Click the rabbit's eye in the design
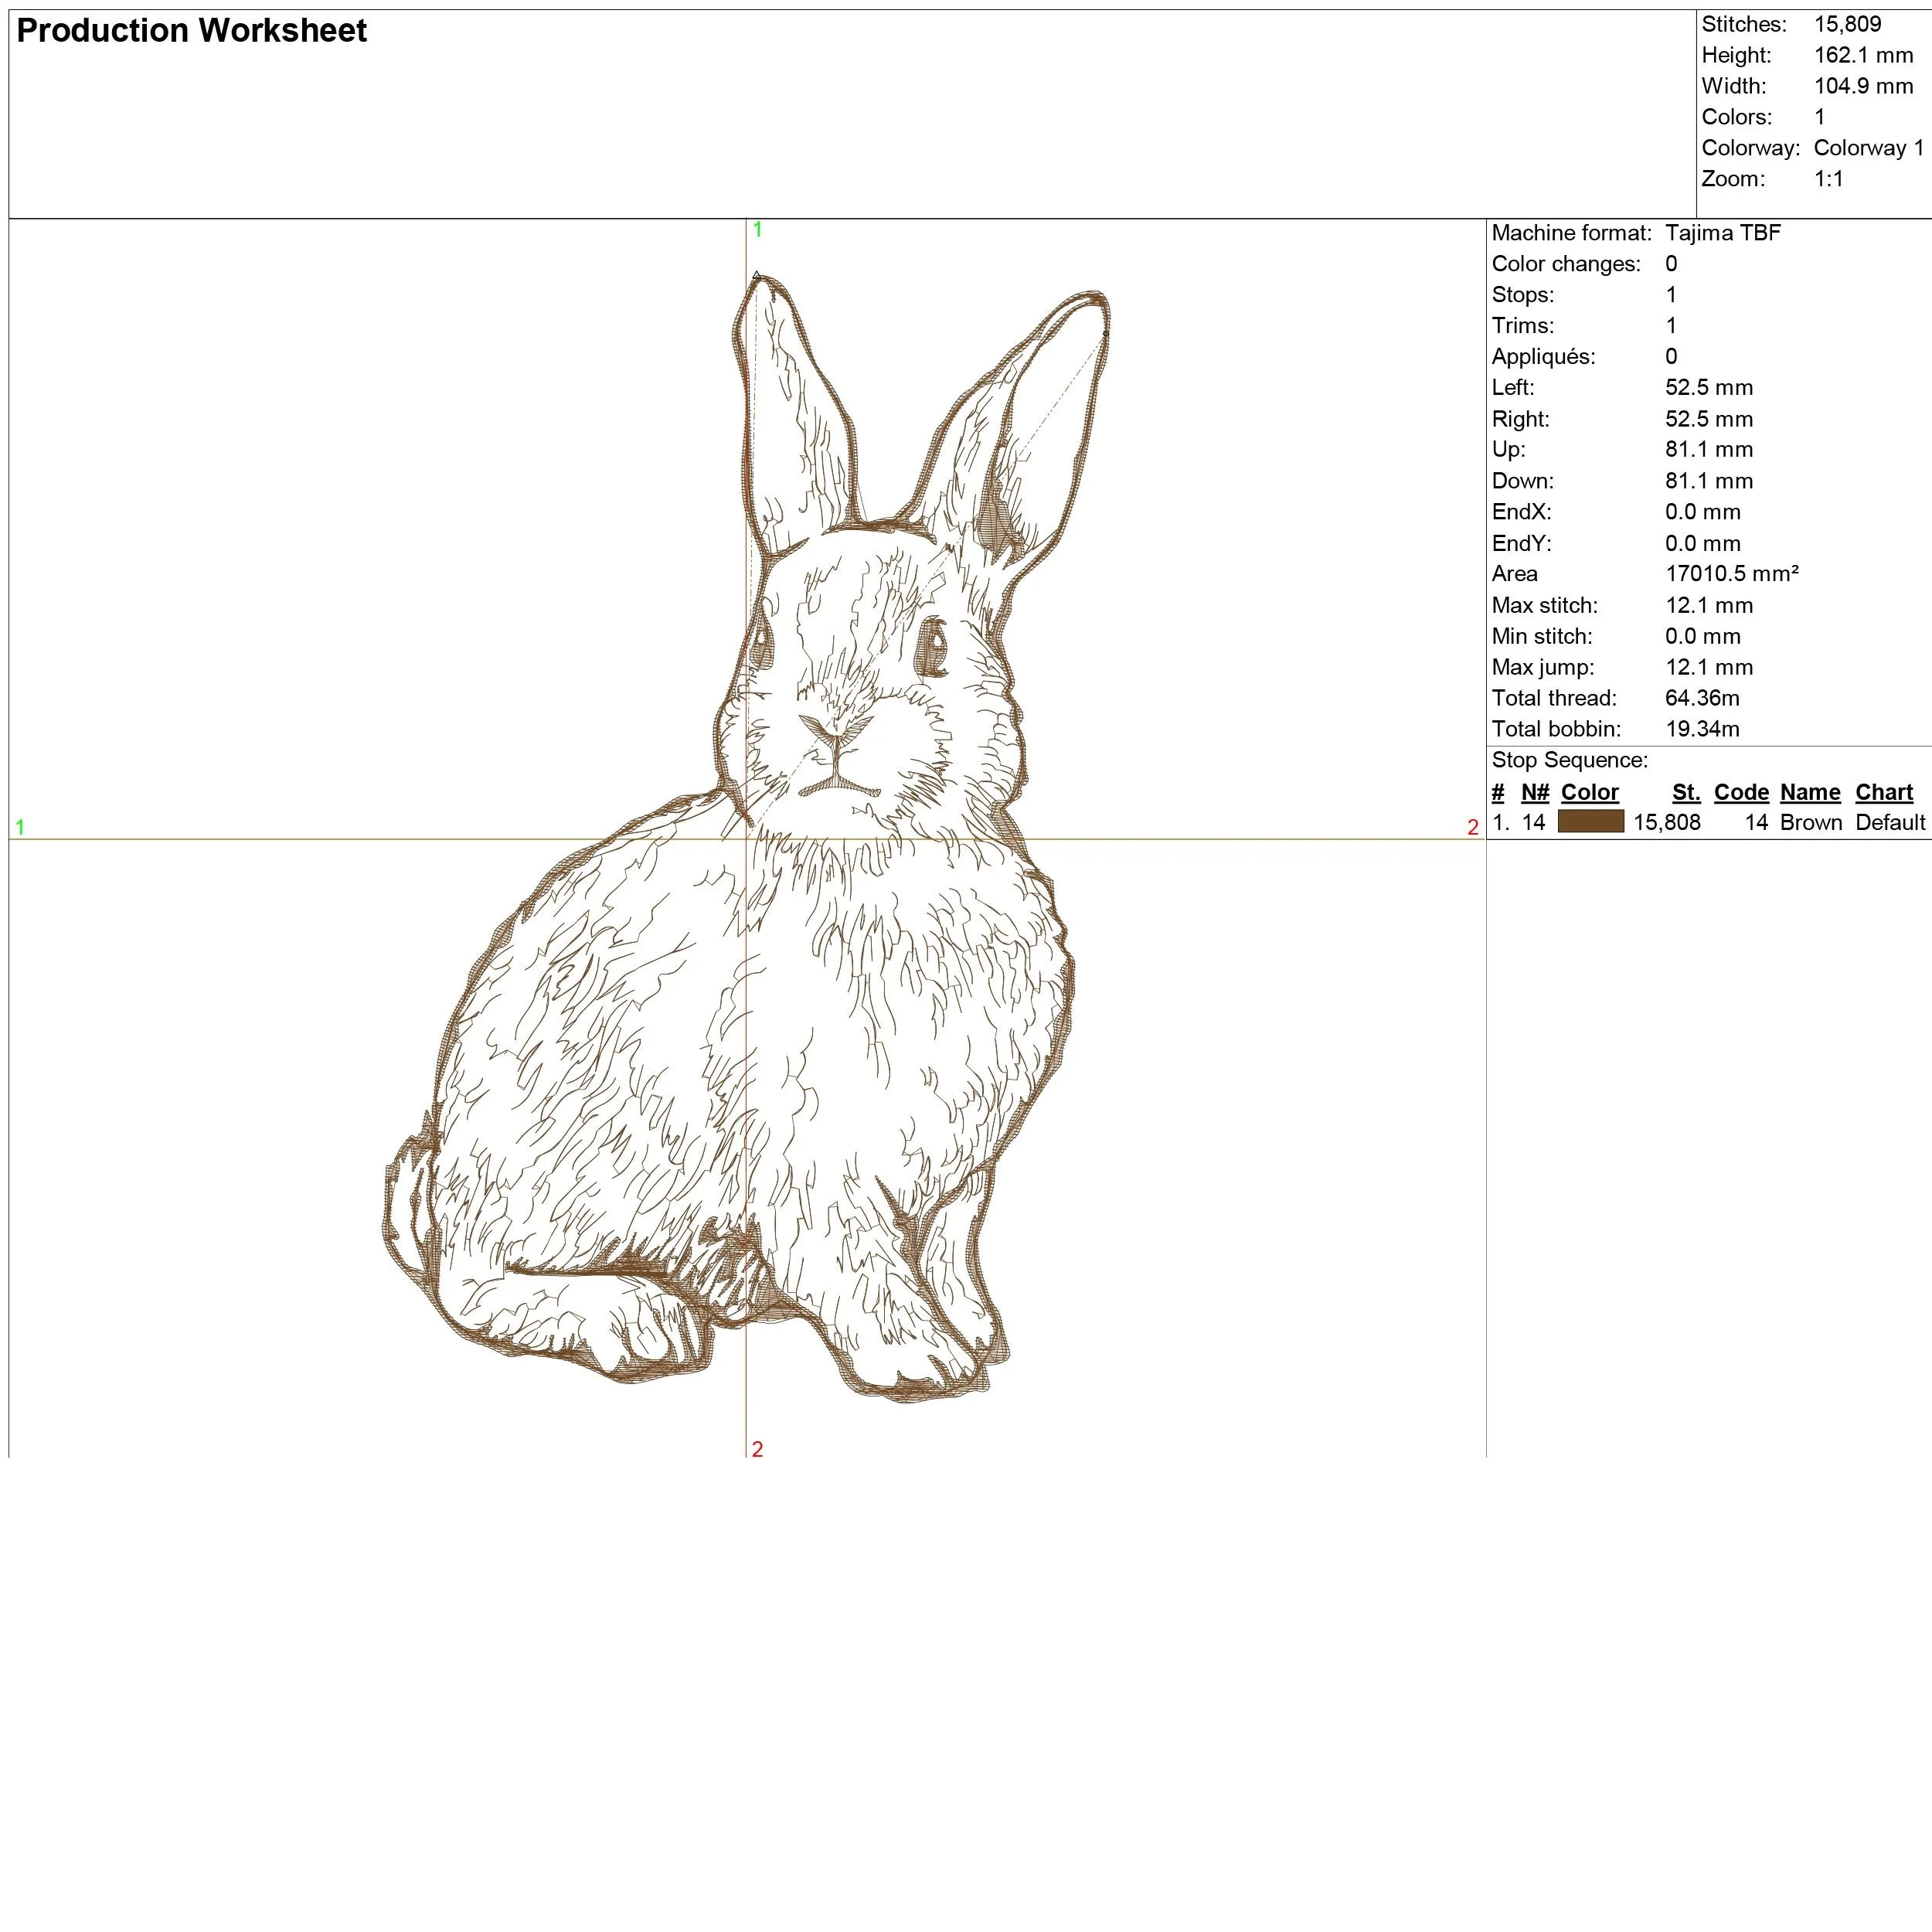This screenshot has height=1932, width=1932. pos(935,645)
